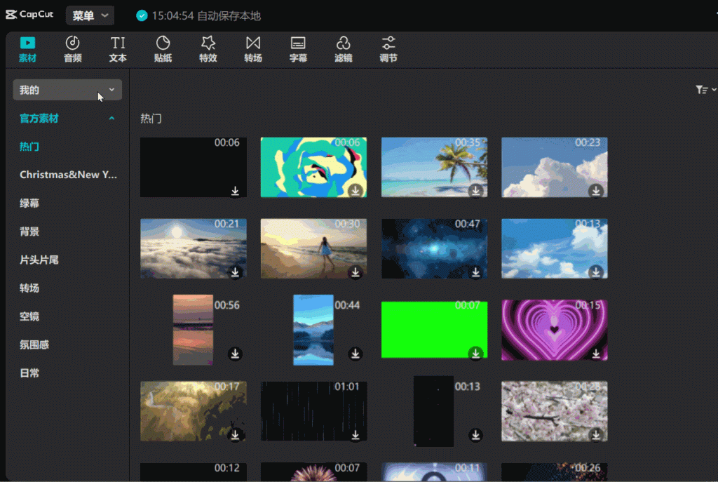The image size is (718, 482).
Task: Download the vertical sunset 00:56 clip
Action: click(235, 354)
